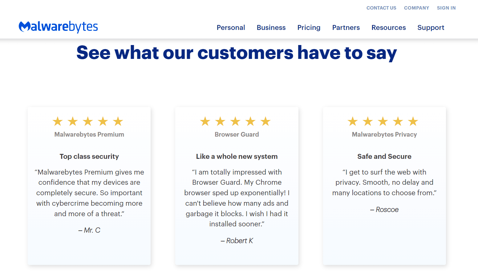Click the Malwarebytes logo
Screen dimensions: 478x272
(x=58, y=27)
